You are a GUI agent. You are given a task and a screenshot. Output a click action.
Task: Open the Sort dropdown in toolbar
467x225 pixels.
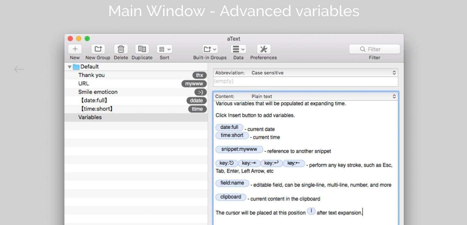click(x=164, y=49)
